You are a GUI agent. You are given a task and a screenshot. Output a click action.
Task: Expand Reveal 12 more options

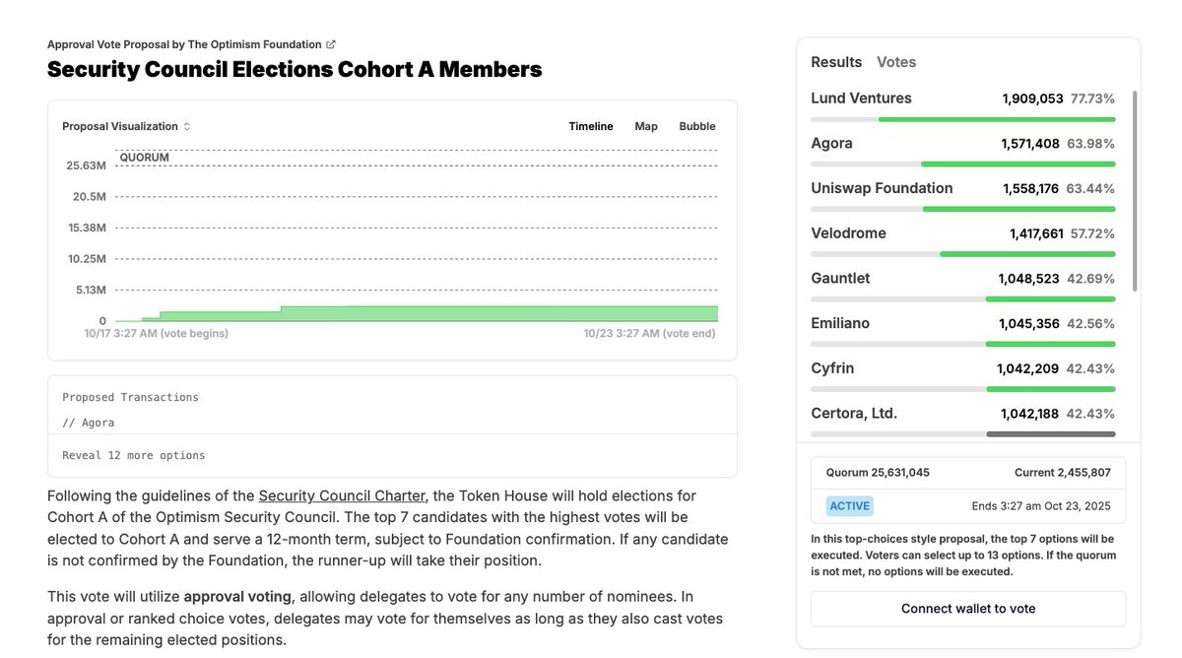pyautogui.click(x=134, y=456)
